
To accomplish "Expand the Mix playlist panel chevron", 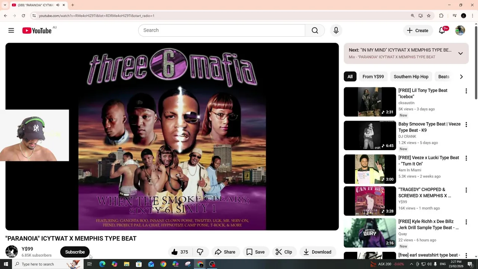I will [x=460, y=53].
